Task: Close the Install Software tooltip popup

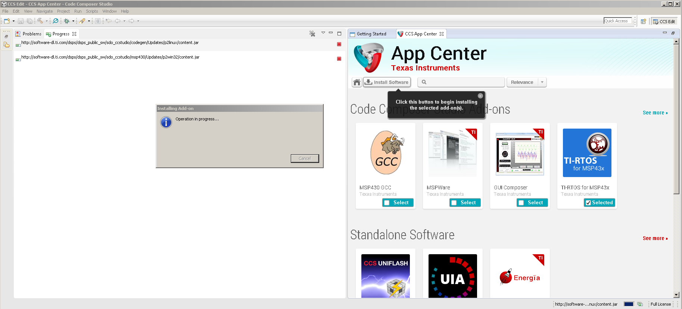Action: pos(480,96)
